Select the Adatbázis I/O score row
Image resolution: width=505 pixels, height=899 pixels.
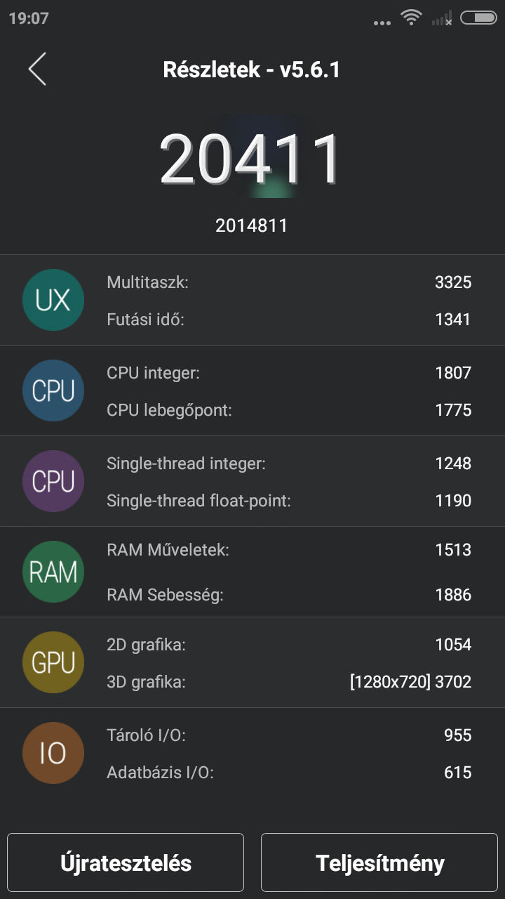[288, 773]
